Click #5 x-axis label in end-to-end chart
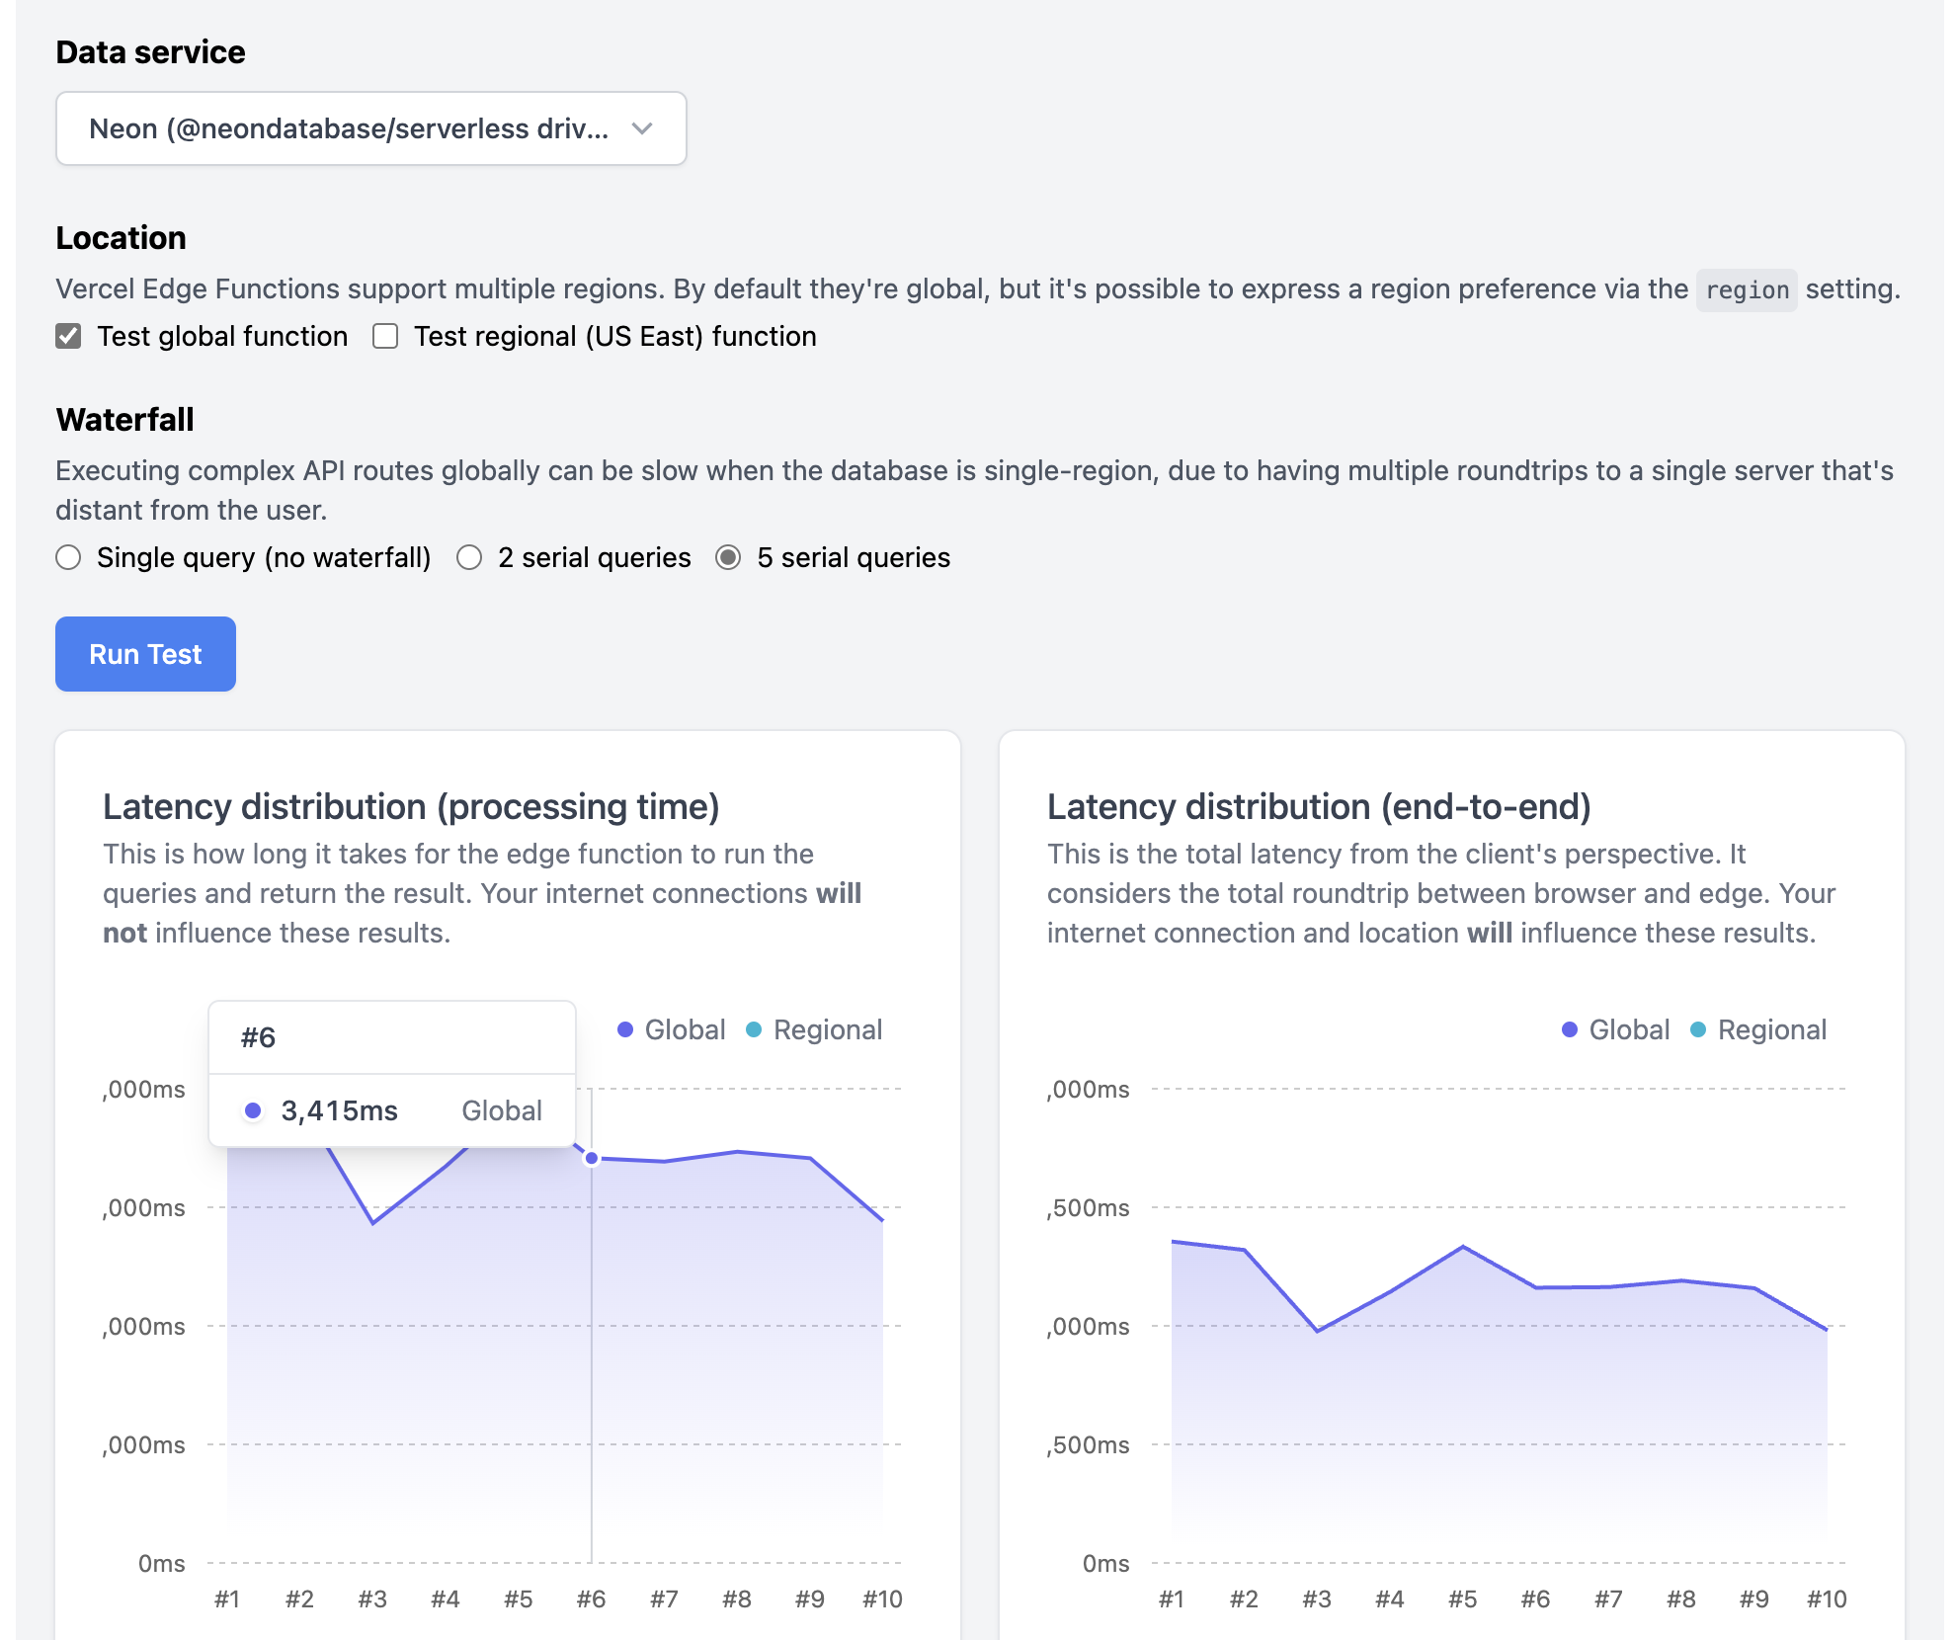This screenshot has width=1956, height=1640. 1462,1599
